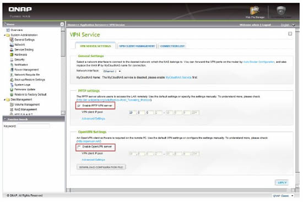Click the Apply button

pyautogui.click(x=282, y=183)
